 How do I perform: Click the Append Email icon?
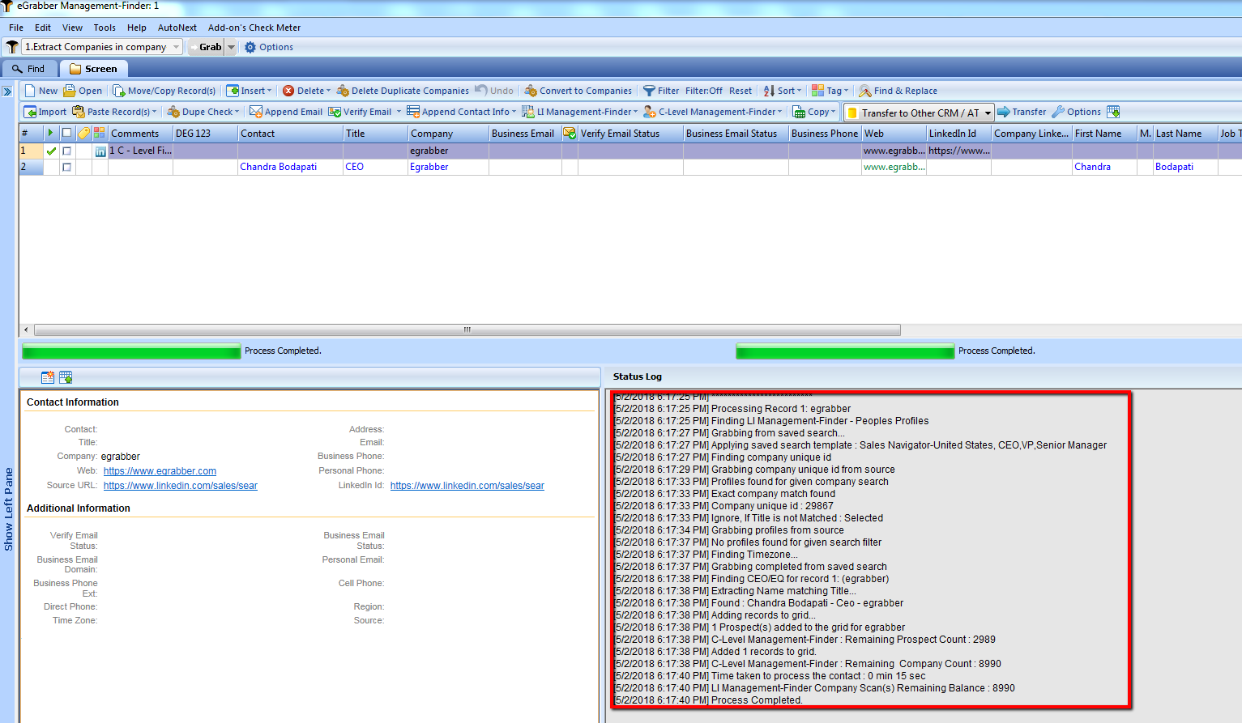(256, 112)
